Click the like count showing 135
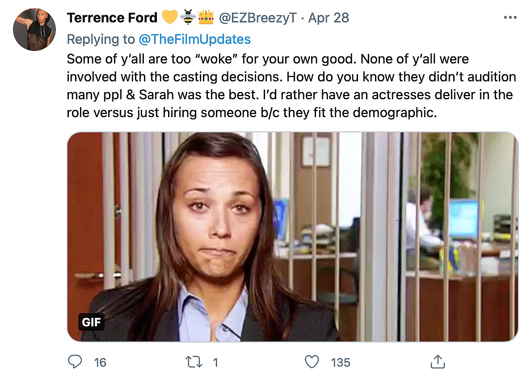 click(x=341, y=362)
